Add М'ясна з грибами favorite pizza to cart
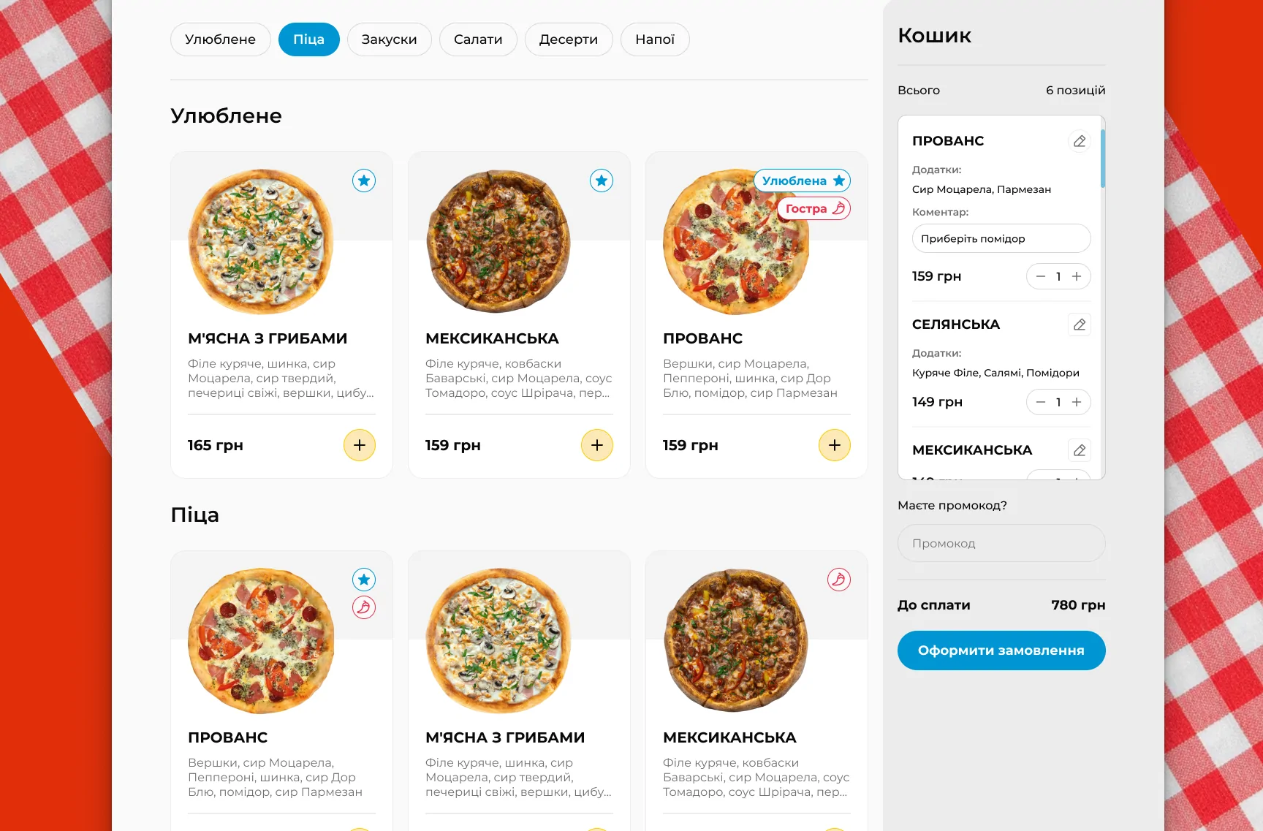This screenshot has height=831, width=1263. tap(360, 445)
